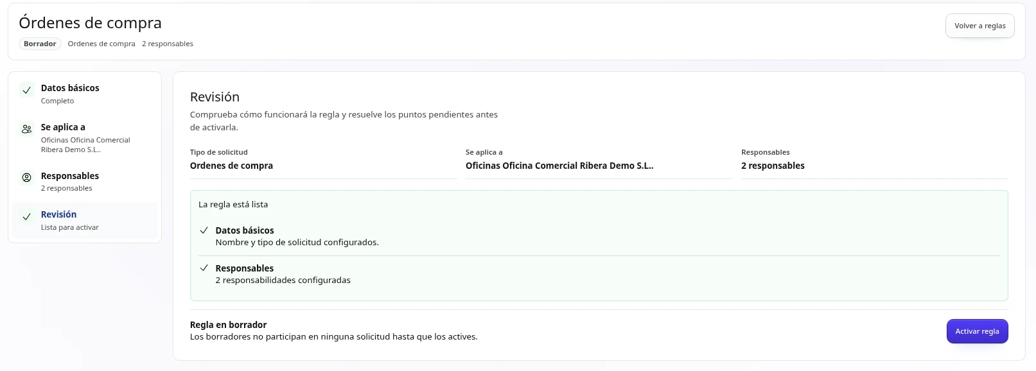Click the Se aplica a people icon
Image resolution: width=1036 pixels, height=371 pixels.
point(26,129)
